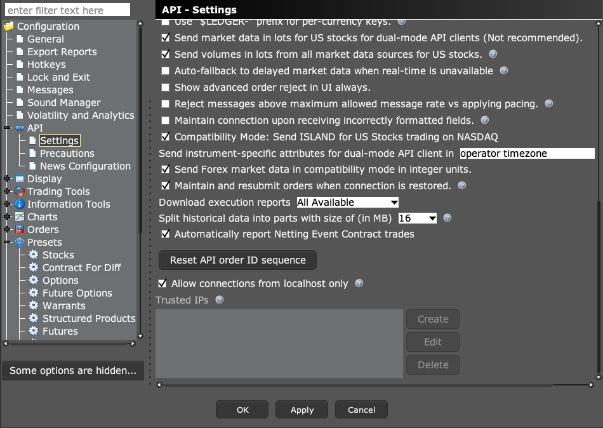This screenshot has height=428, width=603.
Task: Enable Show advanced order reject in UI
Action: pos(166,88)
